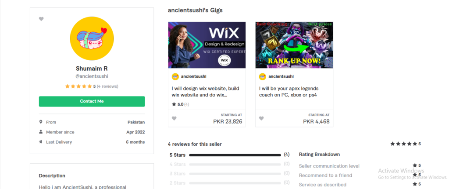This screenshot has width=449, height=189.
Task: Filter reviews by 5 Stars
Action: pyautogui.click(x=178, y=155)
